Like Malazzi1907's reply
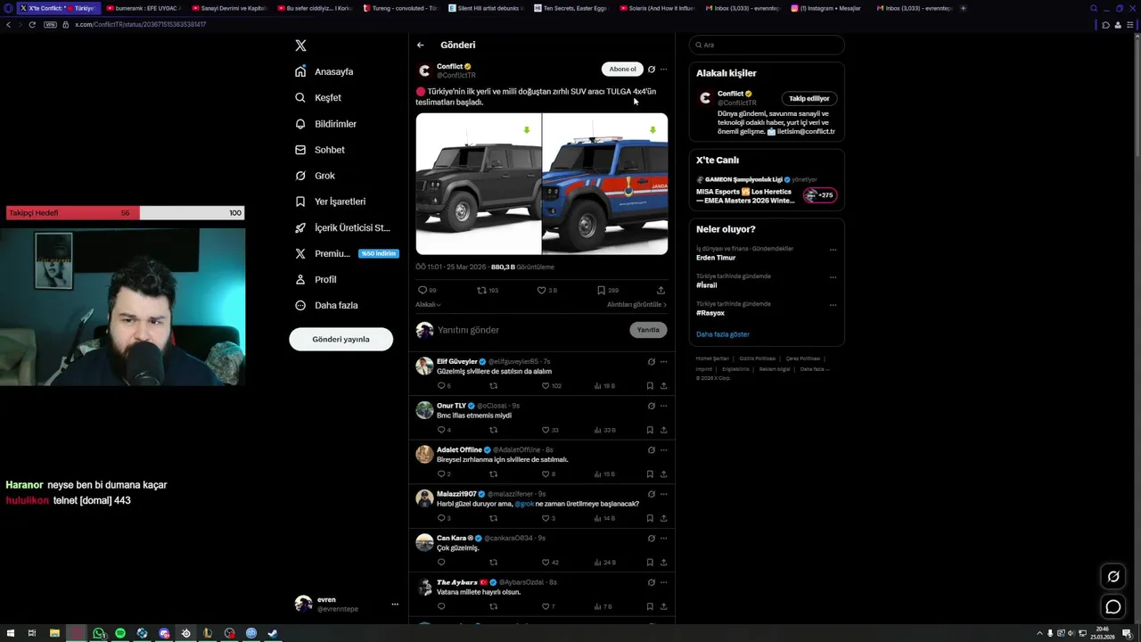The height and width of the screenshot is (642, 1141). [546, 518]
